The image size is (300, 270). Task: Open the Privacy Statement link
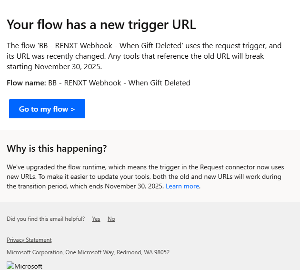click(29, 240)
